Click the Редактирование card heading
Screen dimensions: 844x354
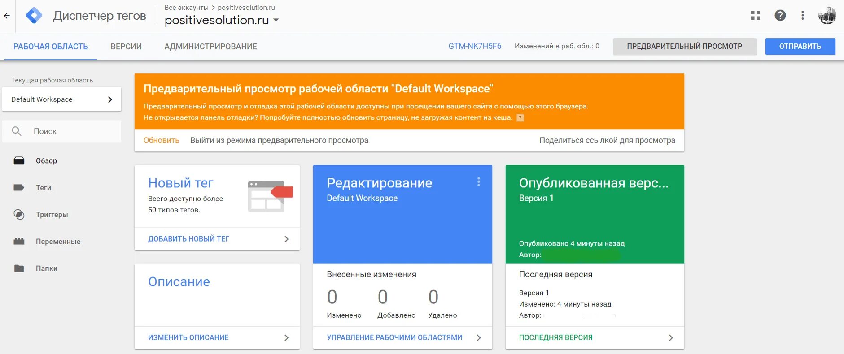point(380,183)
